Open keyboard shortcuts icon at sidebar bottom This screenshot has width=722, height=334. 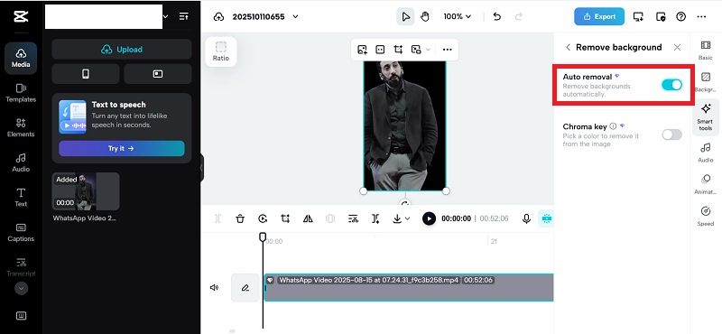pyautogui.click(x=21, y=316)
